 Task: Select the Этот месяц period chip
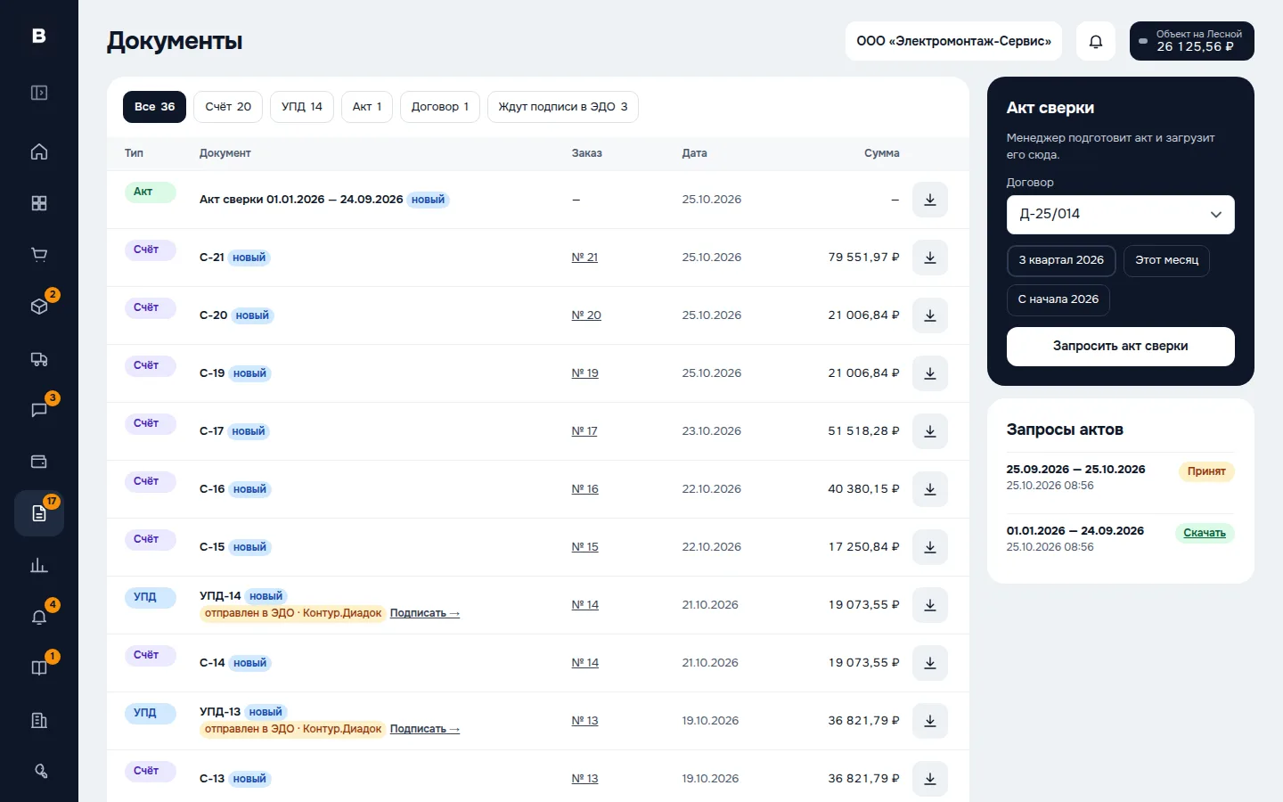pyautogui.click(x=1166, y=260)
